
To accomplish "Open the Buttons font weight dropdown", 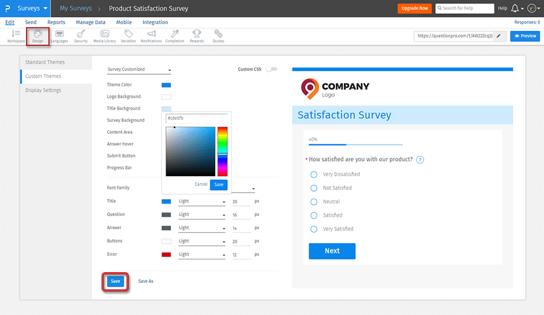I will coord(201,241).
